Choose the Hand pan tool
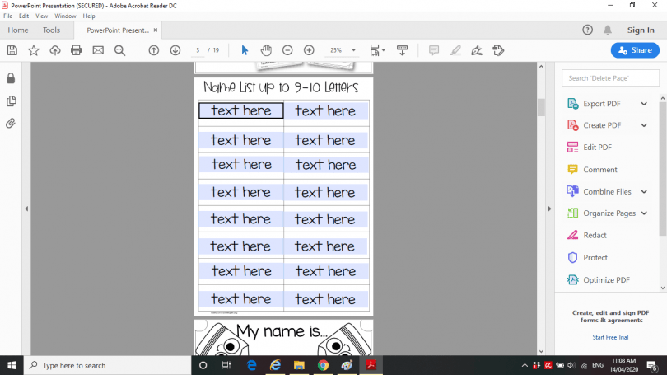667x375 pixels. [x=266, y=50]
